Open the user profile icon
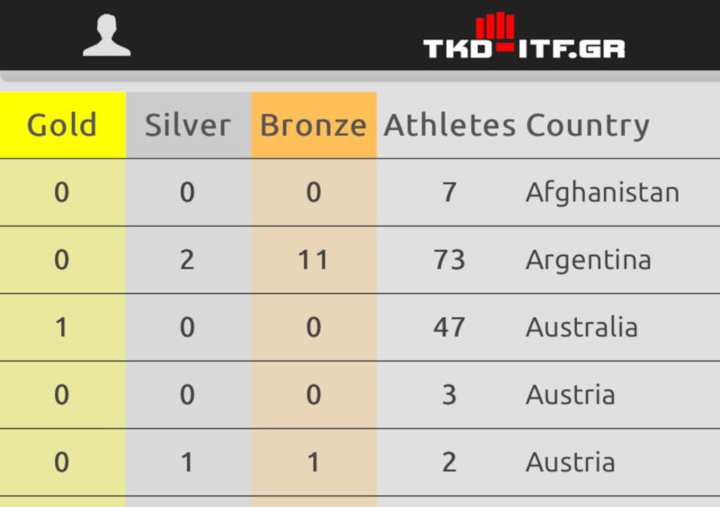720x507 pixels. (106, 35)
